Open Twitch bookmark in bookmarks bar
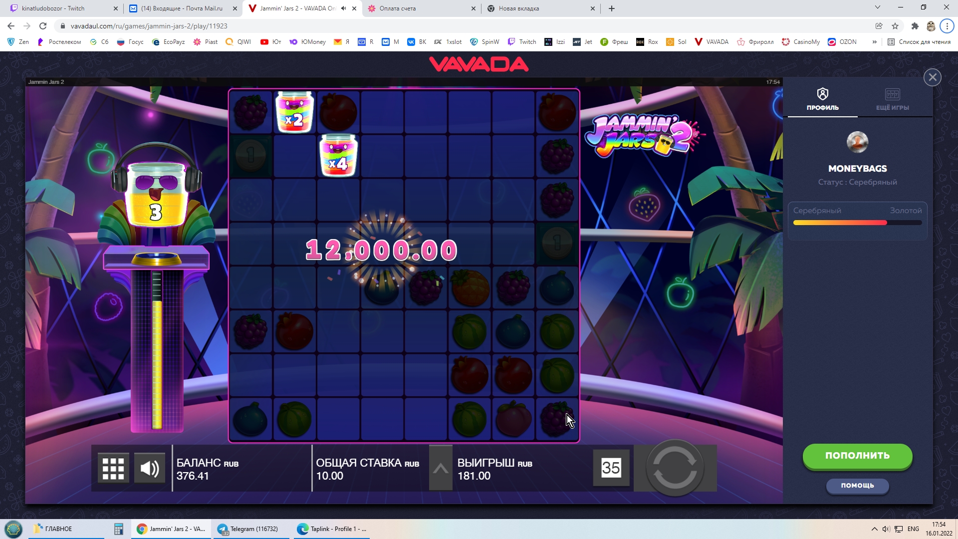 click(522, 42)
